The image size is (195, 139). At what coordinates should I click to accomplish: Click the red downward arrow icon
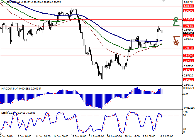176,41
